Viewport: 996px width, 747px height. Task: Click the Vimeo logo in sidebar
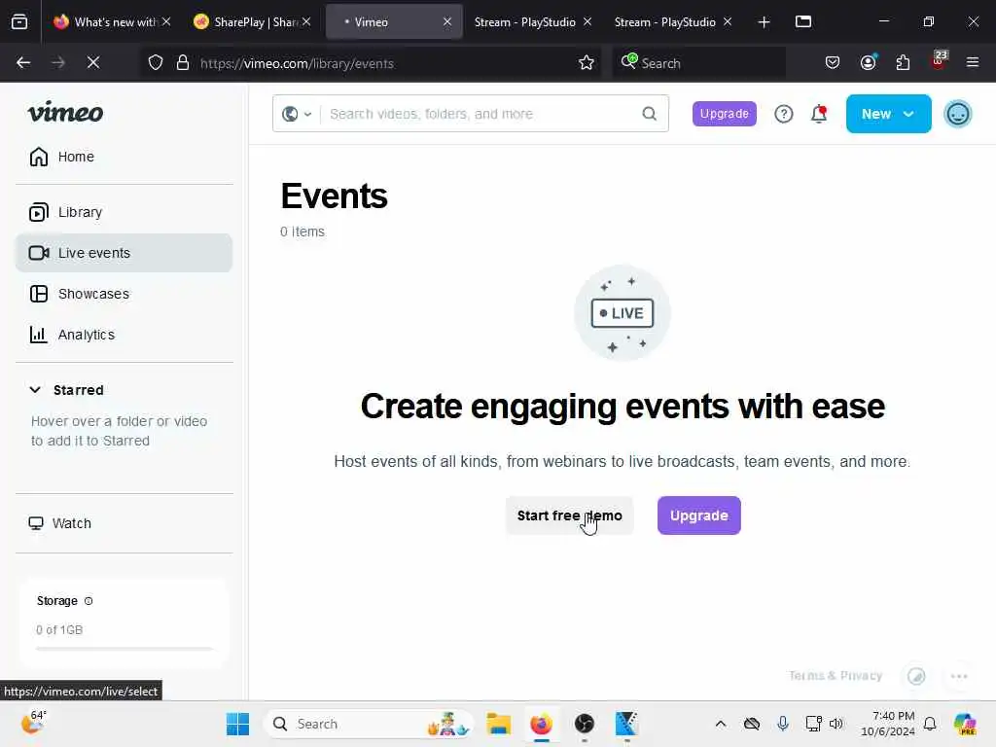point(65,113)
